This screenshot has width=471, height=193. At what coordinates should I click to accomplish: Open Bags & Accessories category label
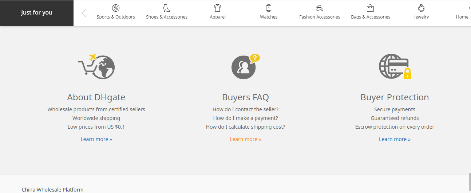[x=371, y=17]
